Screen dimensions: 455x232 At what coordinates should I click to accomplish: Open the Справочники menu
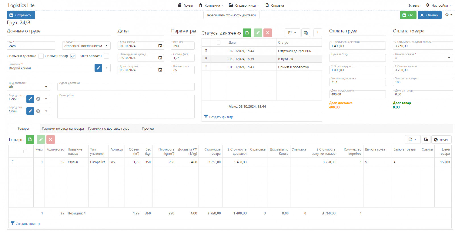(244, 5)
